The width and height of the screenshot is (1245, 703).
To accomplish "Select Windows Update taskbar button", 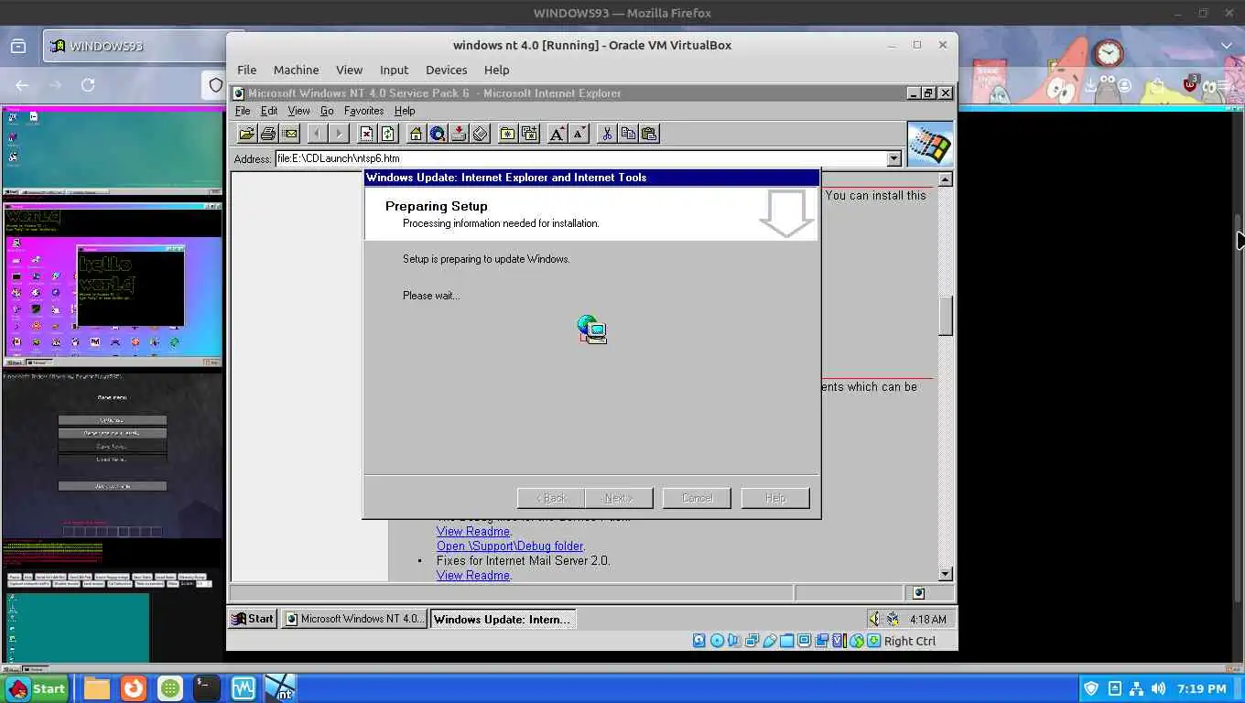I will tap(503, 619).
